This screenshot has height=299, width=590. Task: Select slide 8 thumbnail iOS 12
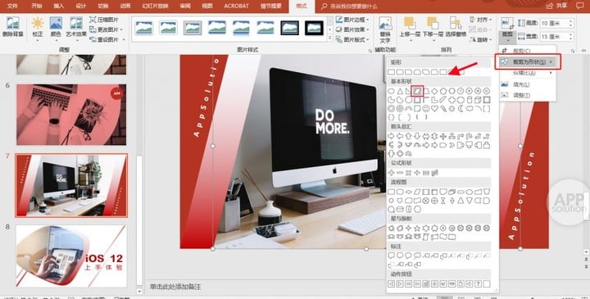point(71,256)
